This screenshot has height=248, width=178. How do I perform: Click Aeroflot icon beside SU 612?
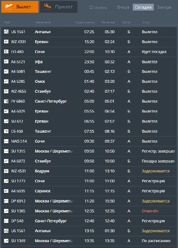click(x=6, y=121)
